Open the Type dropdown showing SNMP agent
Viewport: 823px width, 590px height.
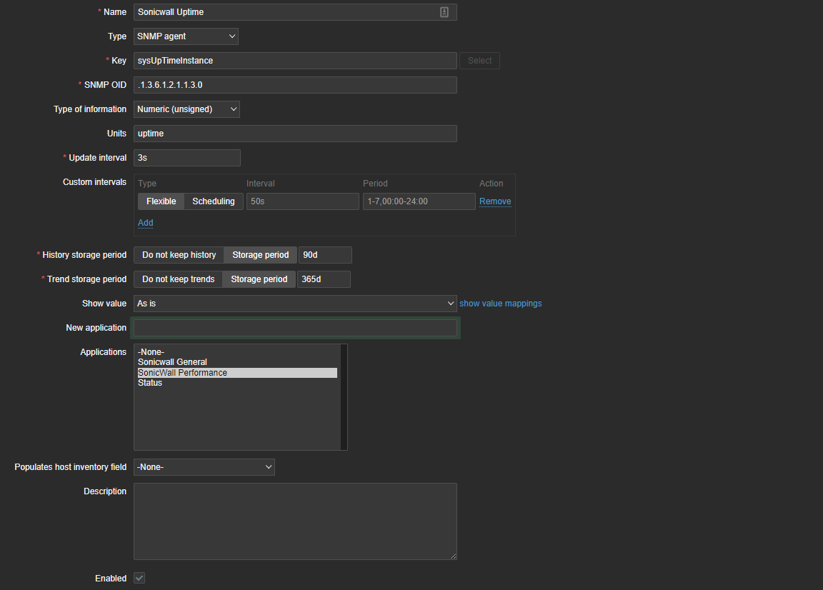pyautogui.click(x=186, y=36)
